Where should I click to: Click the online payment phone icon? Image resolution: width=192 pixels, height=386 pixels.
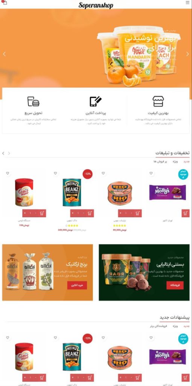pos(96,101)
